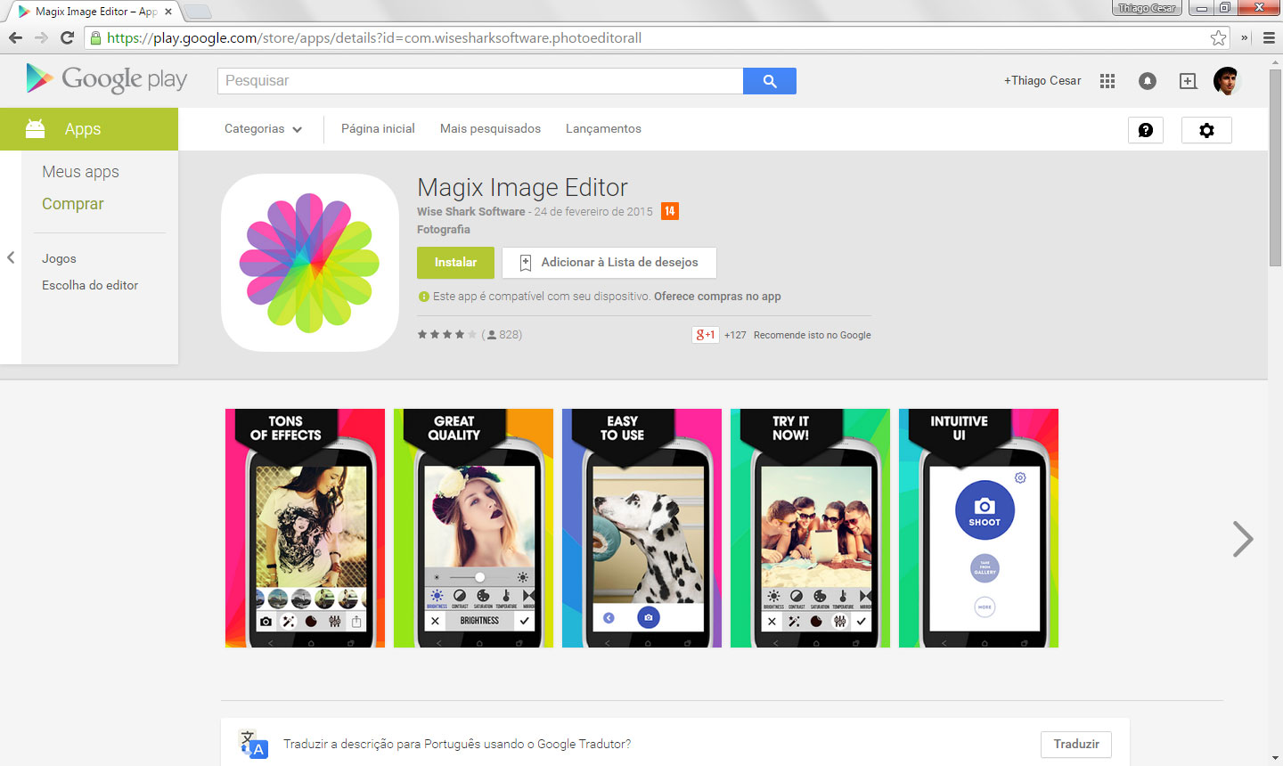Click the Google Play logo

107,79
